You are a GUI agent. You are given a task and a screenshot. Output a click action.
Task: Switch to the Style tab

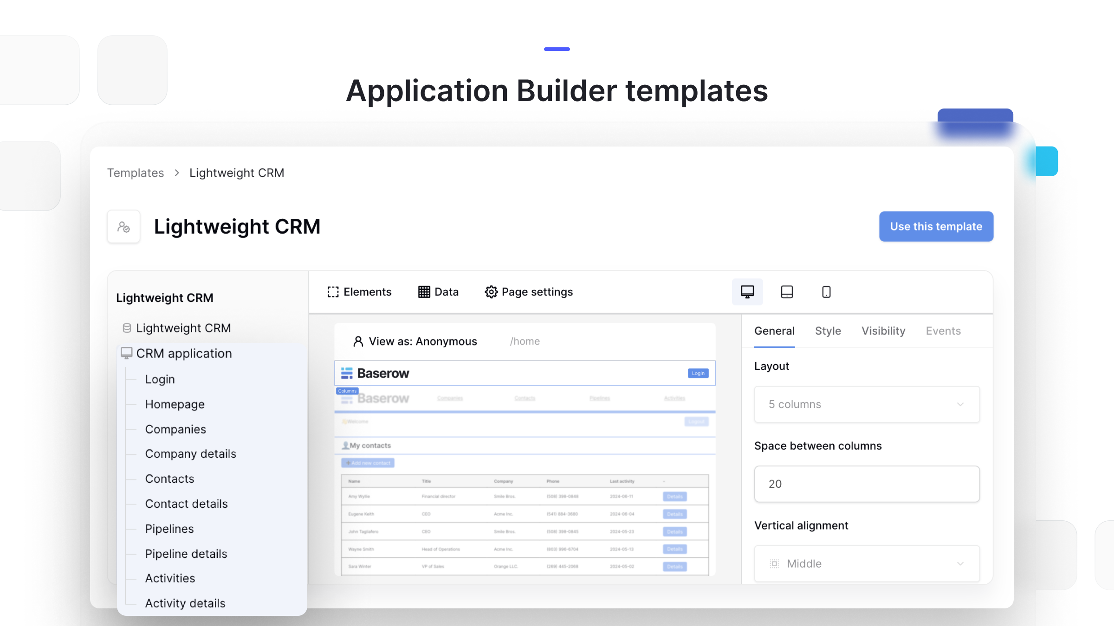828,331
